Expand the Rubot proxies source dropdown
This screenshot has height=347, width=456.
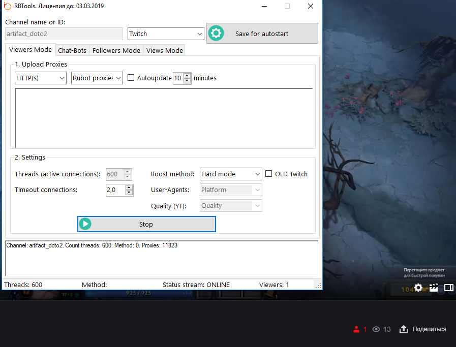[97, 78]
